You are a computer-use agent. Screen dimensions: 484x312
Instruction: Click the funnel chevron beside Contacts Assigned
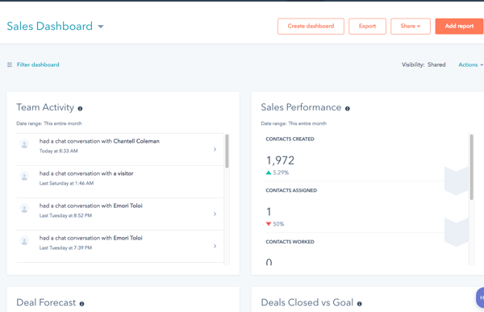click(457, 232)
